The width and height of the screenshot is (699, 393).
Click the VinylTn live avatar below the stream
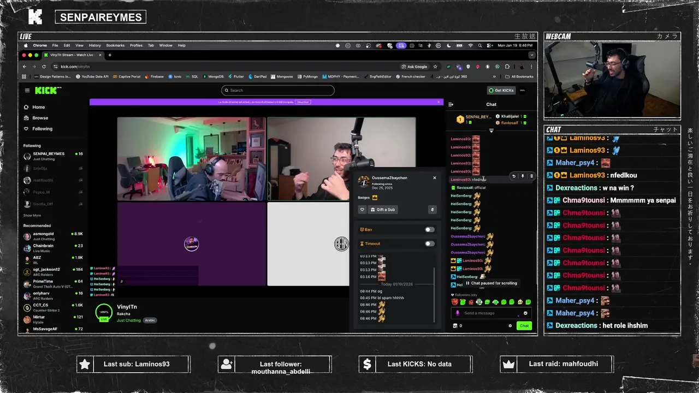[104, 313]
